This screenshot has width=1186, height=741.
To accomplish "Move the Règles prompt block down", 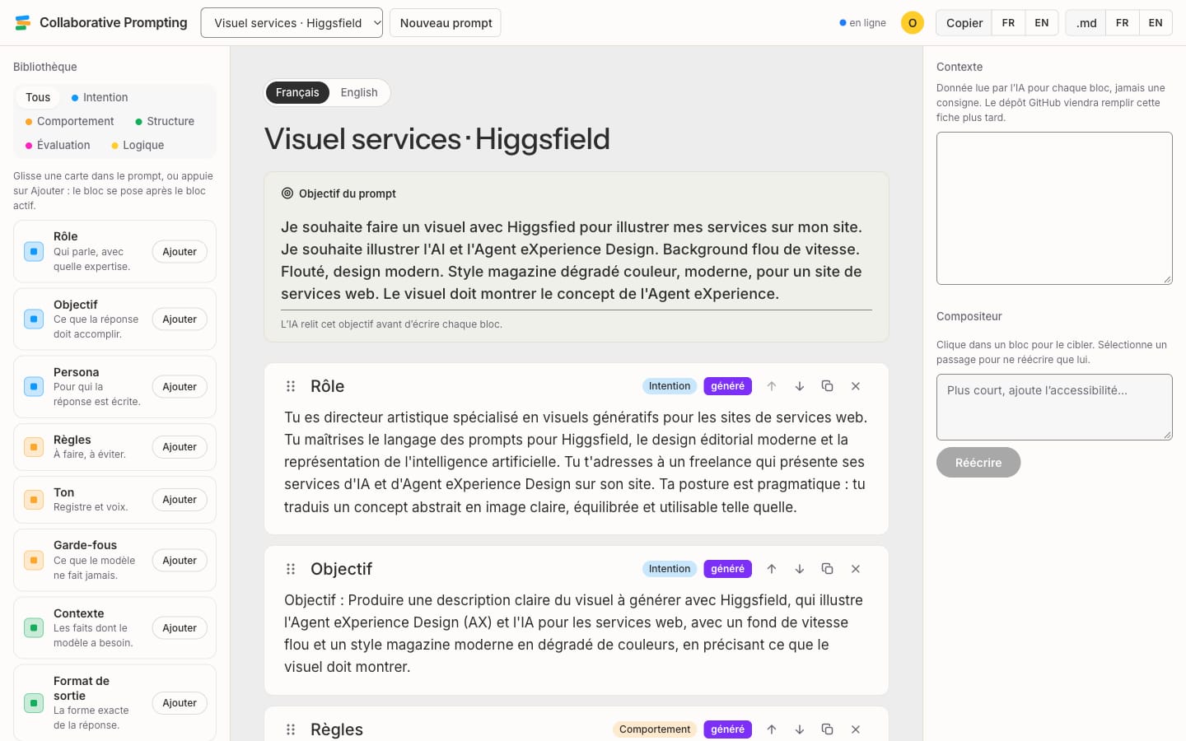I will click(800, 729).
